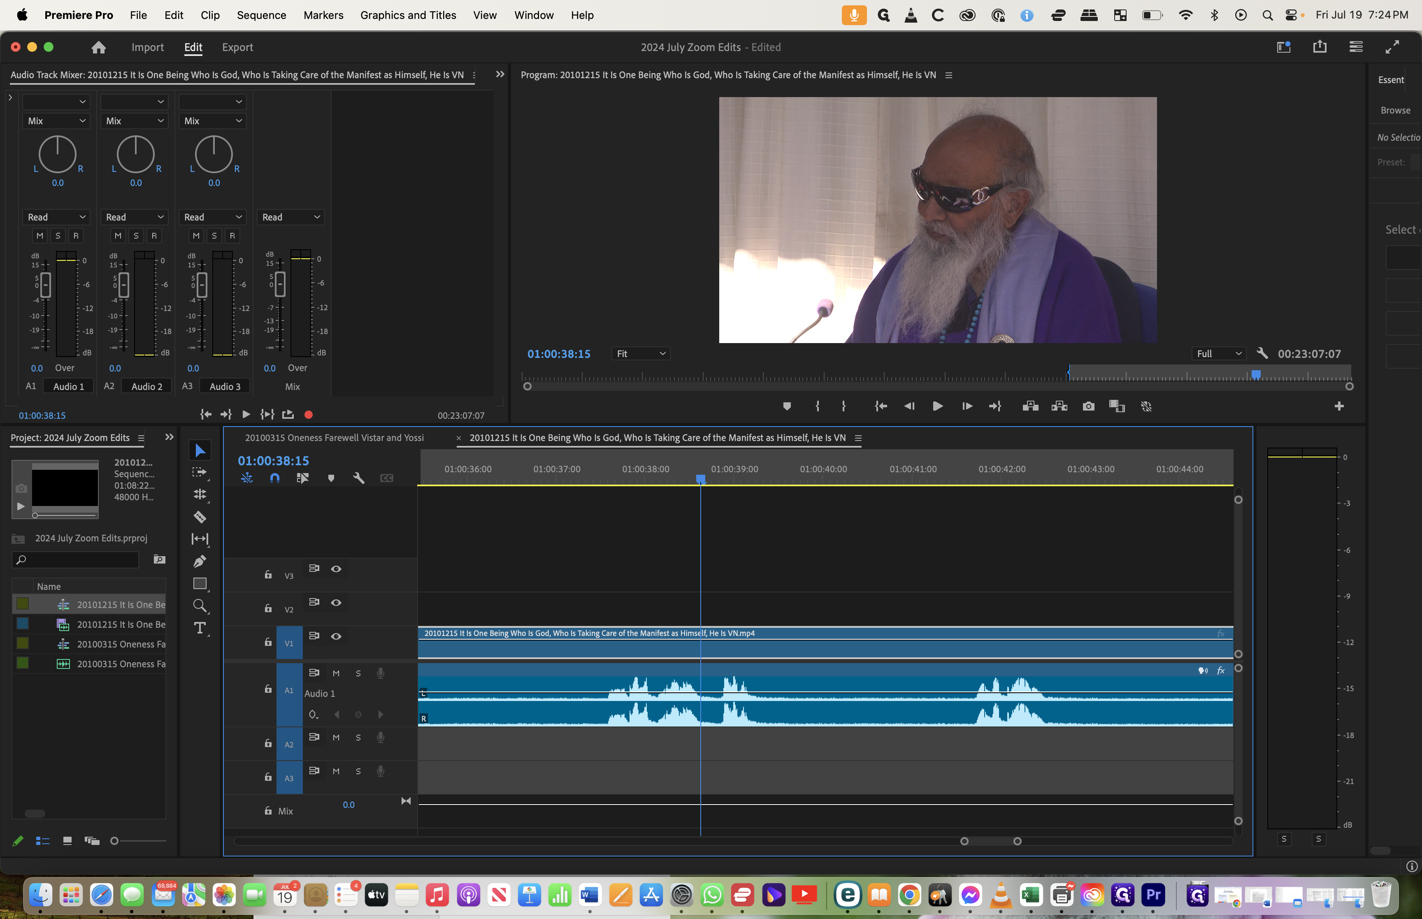Mute Audio 1 in Track Mixer

(40, 236)
